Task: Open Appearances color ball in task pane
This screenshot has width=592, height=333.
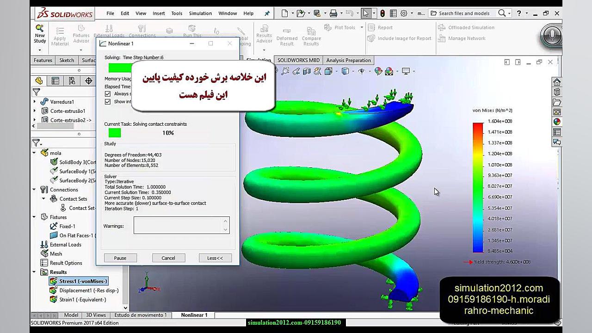Action: 557,122
